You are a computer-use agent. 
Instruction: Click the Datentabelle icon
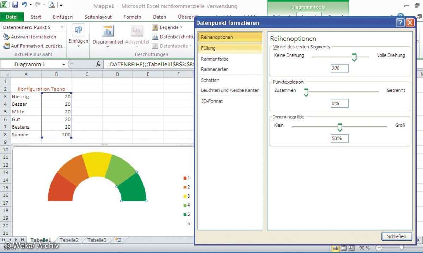[x=155, y=46]
